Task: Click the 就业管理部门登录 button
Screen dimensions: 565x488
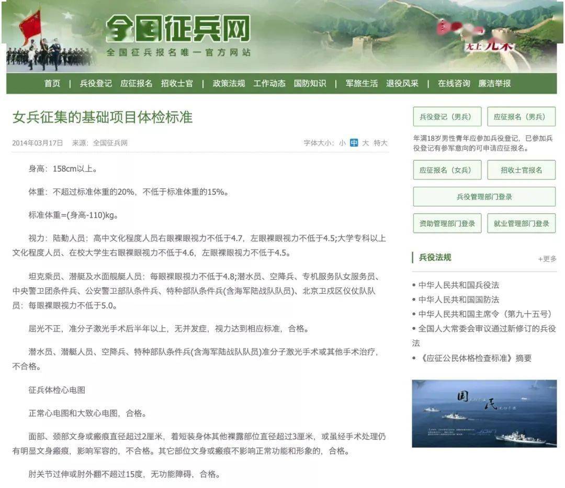Action: pyautogui.click(x=521, y=223)
